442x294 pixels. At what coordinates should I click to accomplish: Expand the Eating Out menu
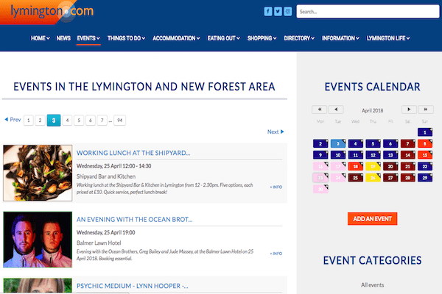coord(223,38)
